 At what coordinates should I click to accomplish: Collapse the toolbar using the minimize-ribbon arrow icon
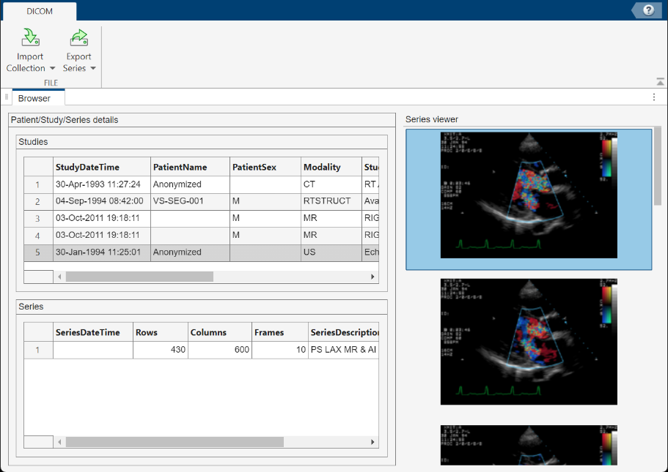(659, 81)
